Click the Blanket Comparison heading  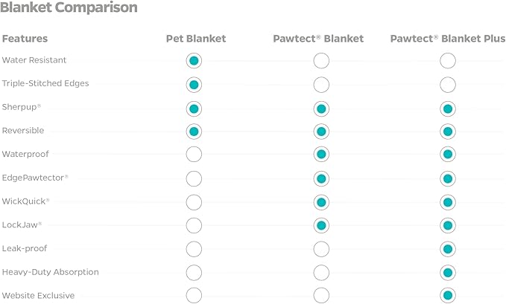[x=69, y=9]
